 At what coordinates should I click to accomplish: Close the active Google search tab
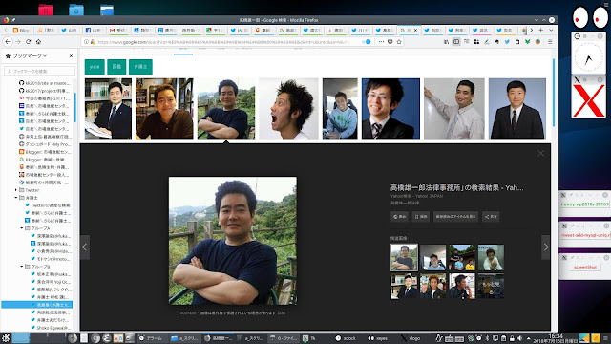click(415, 30)
